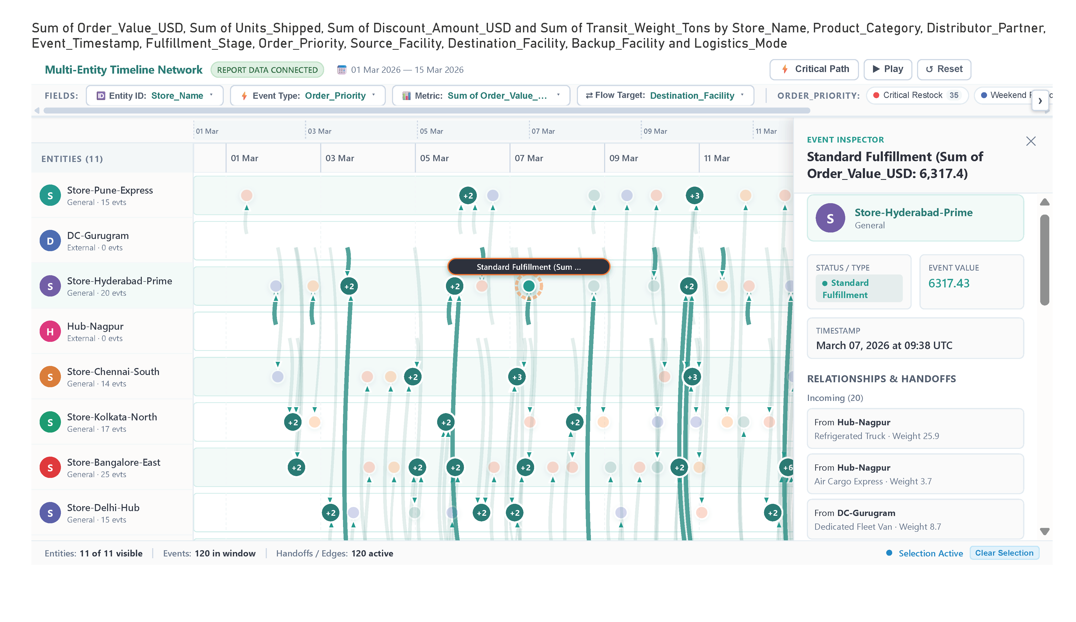Click the +3 cluster in Store-Pune-Express row
The width and height of the screenshot is (1076, 622).
694,195
